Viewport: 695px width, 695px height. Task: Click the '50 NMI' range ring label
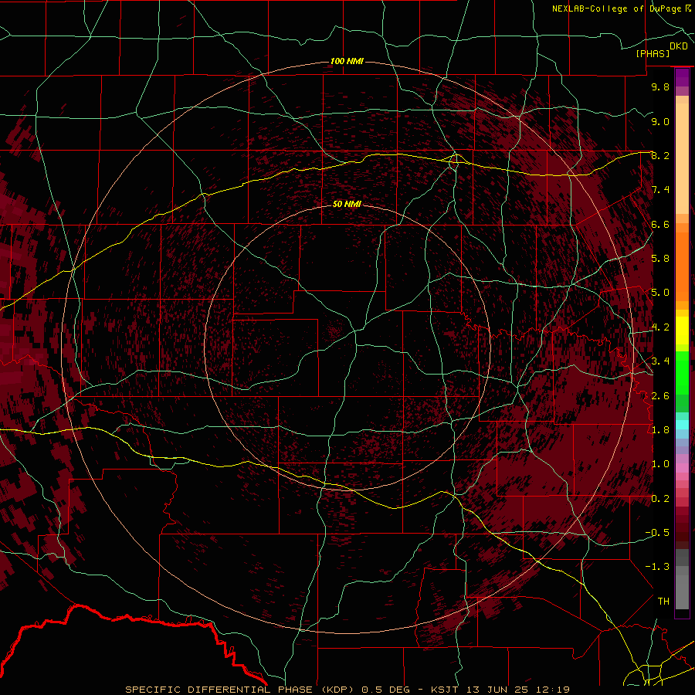(347, 204)
